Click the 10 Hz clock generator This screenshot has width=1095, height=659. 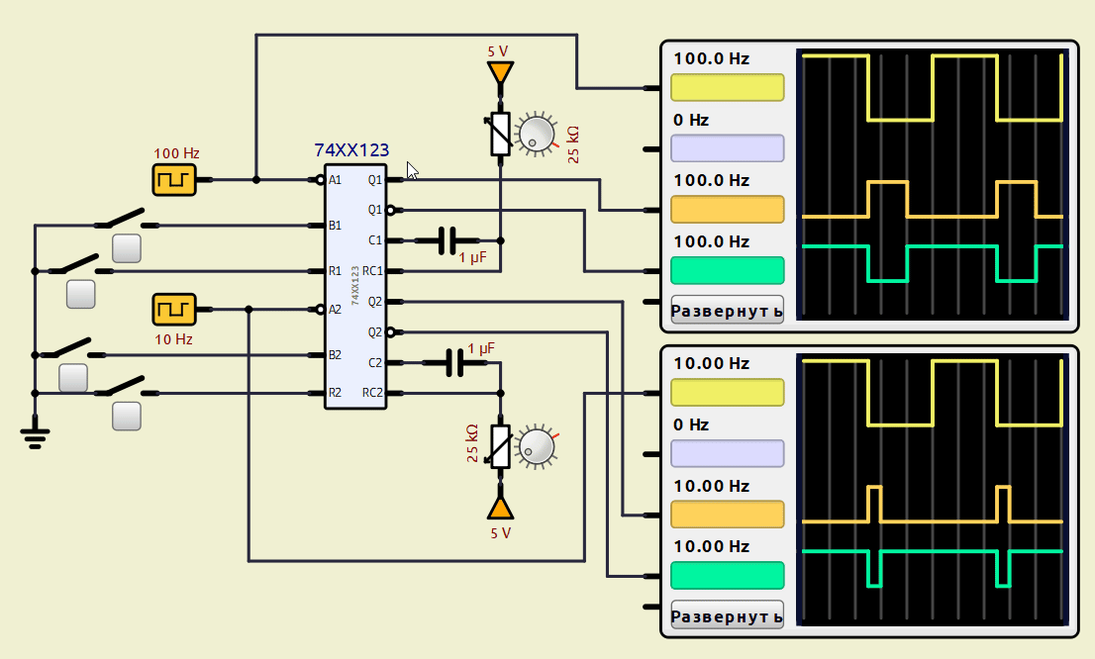click(x=174, y=309)
